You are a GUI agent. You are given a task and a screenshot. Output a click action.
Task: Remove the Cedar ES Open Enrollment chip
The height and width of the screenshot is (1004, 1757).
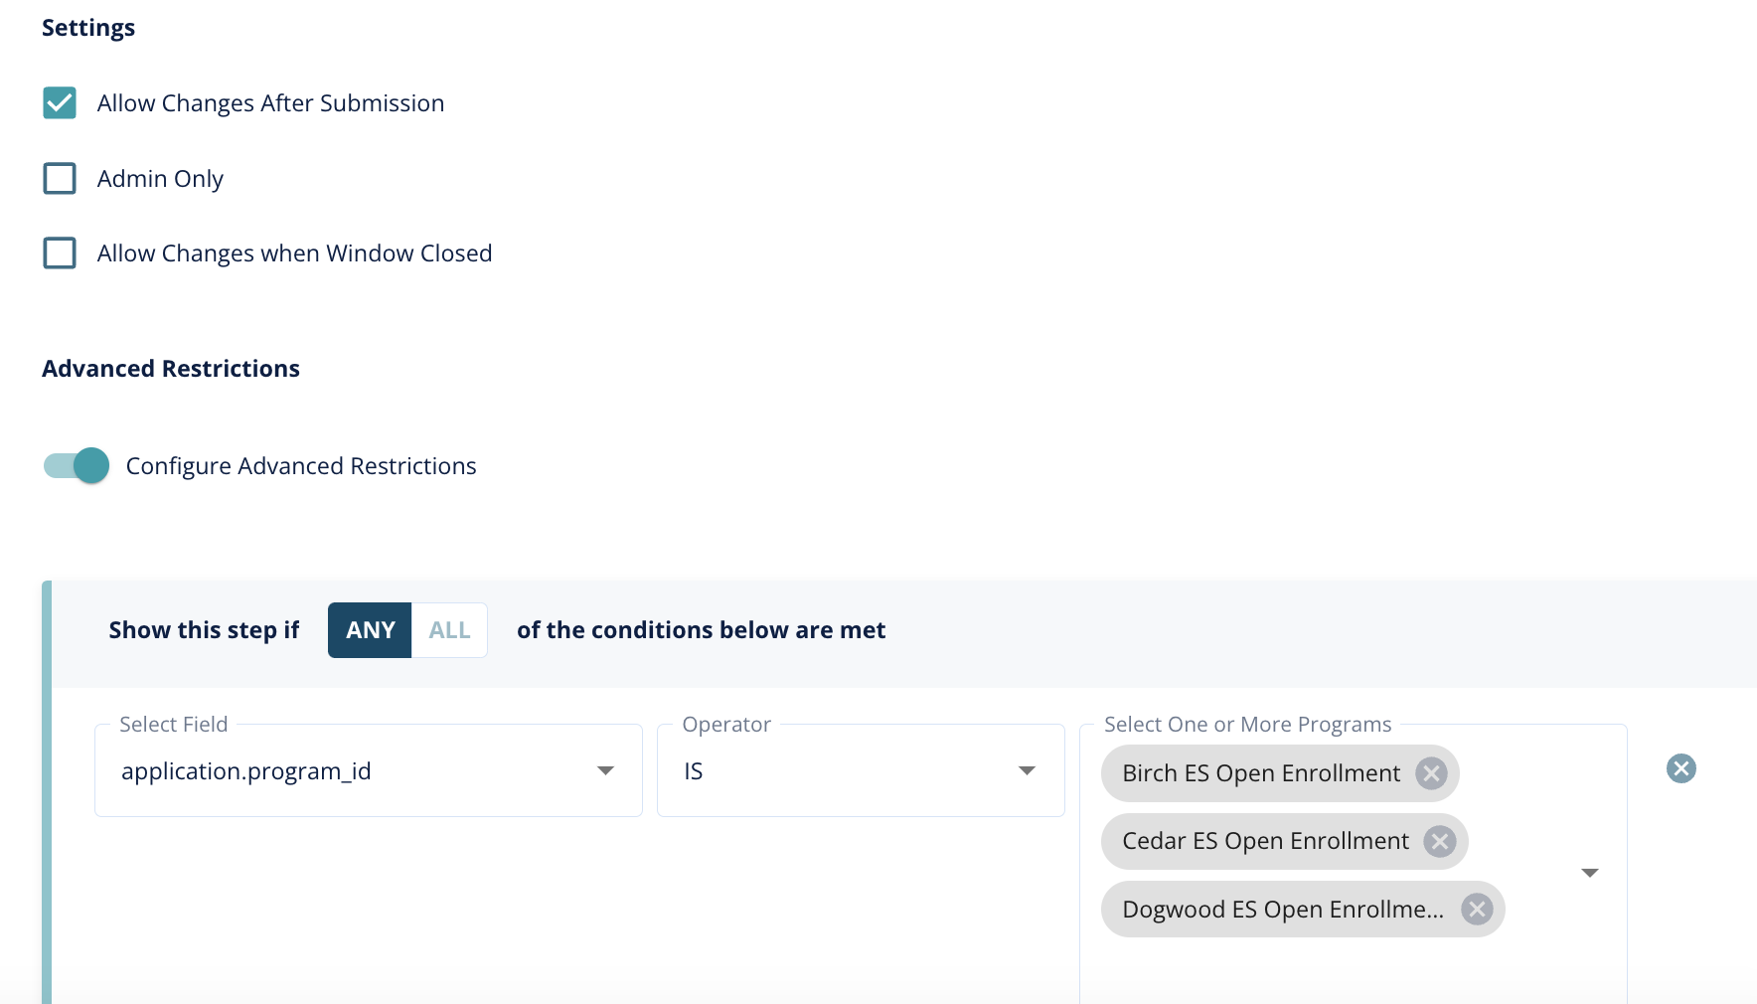(1439, 842)
